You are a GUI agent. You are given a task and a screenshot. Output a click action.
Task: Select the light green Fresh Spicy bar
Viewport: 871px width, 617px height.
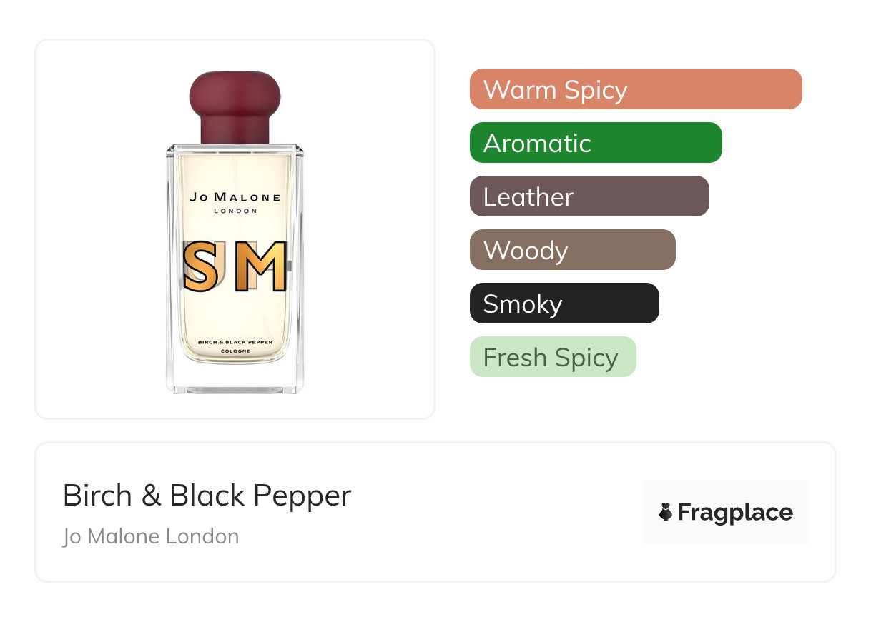point(552,357)
